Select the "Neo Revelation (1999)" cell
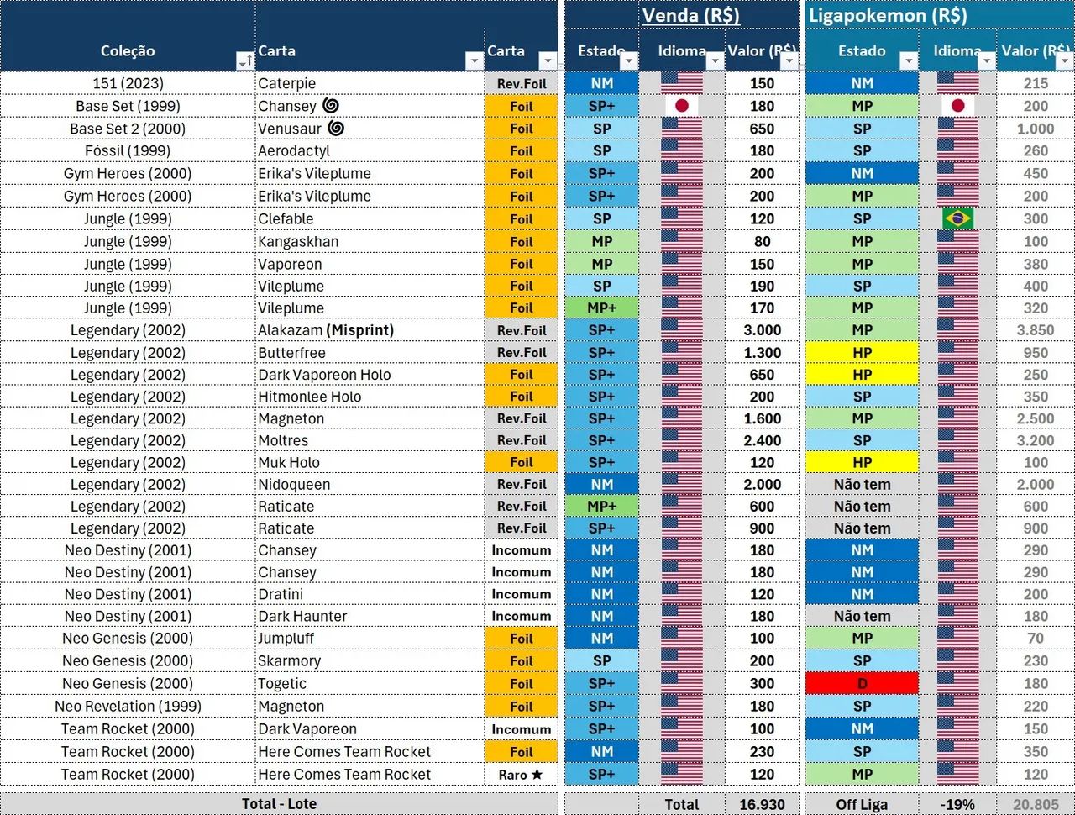 (x=128, y=707)
